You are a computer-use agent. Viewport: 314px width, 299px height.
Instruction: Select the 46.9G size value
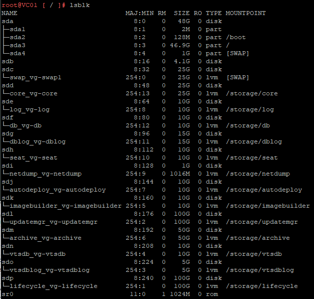coord(180,45)
